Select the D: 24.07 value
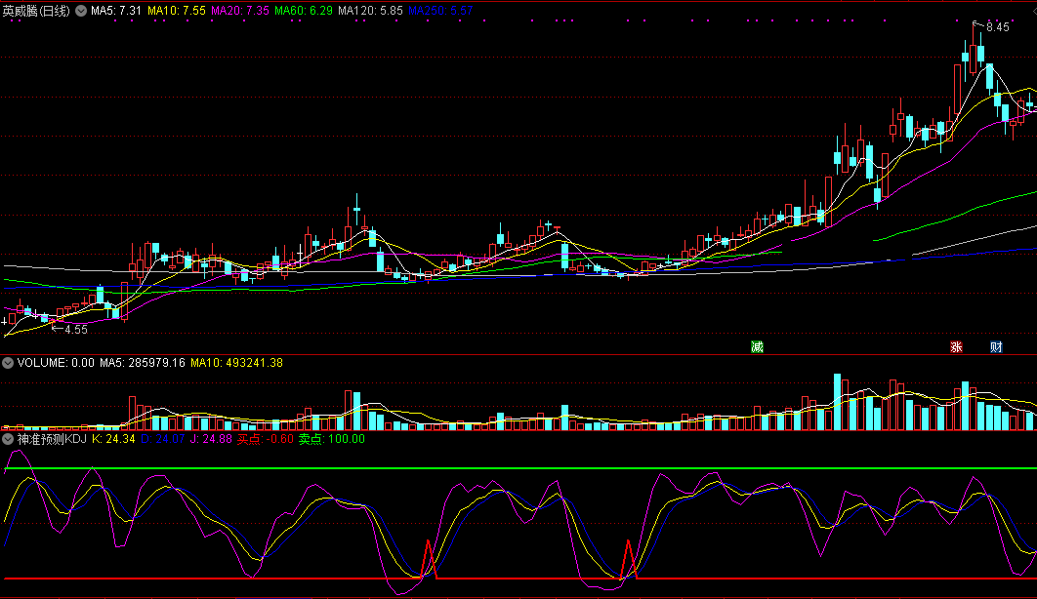The width and height of the screenshot is (1037, 599). click(163, 439)
